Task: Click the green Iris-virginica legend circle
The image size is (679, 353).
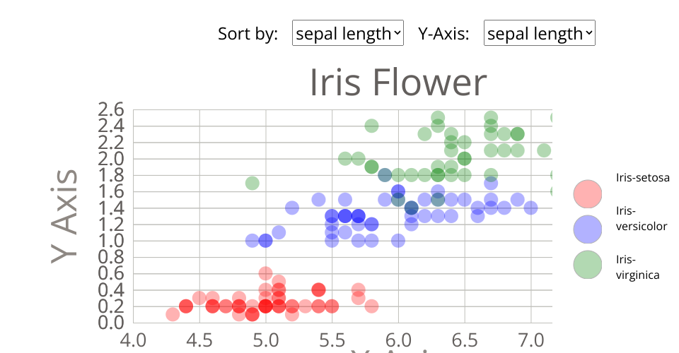Action: (587, 264)
